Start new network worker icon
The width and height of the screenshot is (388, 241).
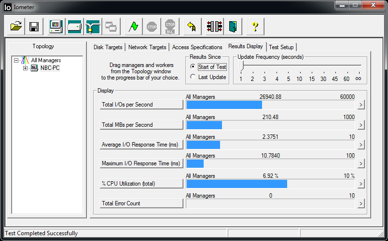(93, 26)
